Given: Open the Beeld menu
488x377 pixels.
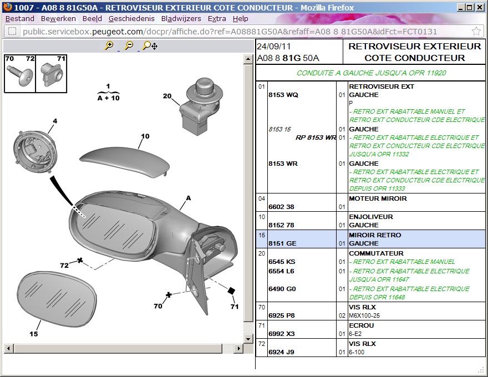Looking at the screenshot, I should [x=92, y=19].
